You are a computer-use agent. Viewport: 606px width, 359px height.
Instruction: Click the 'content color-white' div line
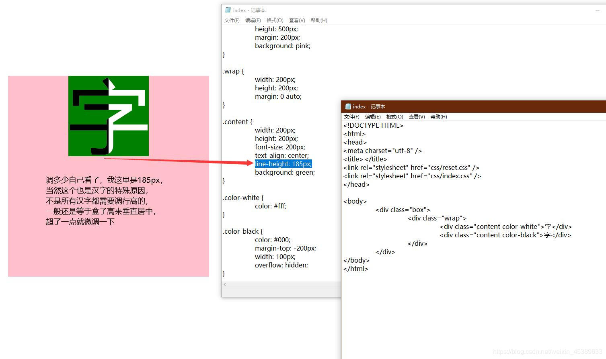[x=506, y=226]
